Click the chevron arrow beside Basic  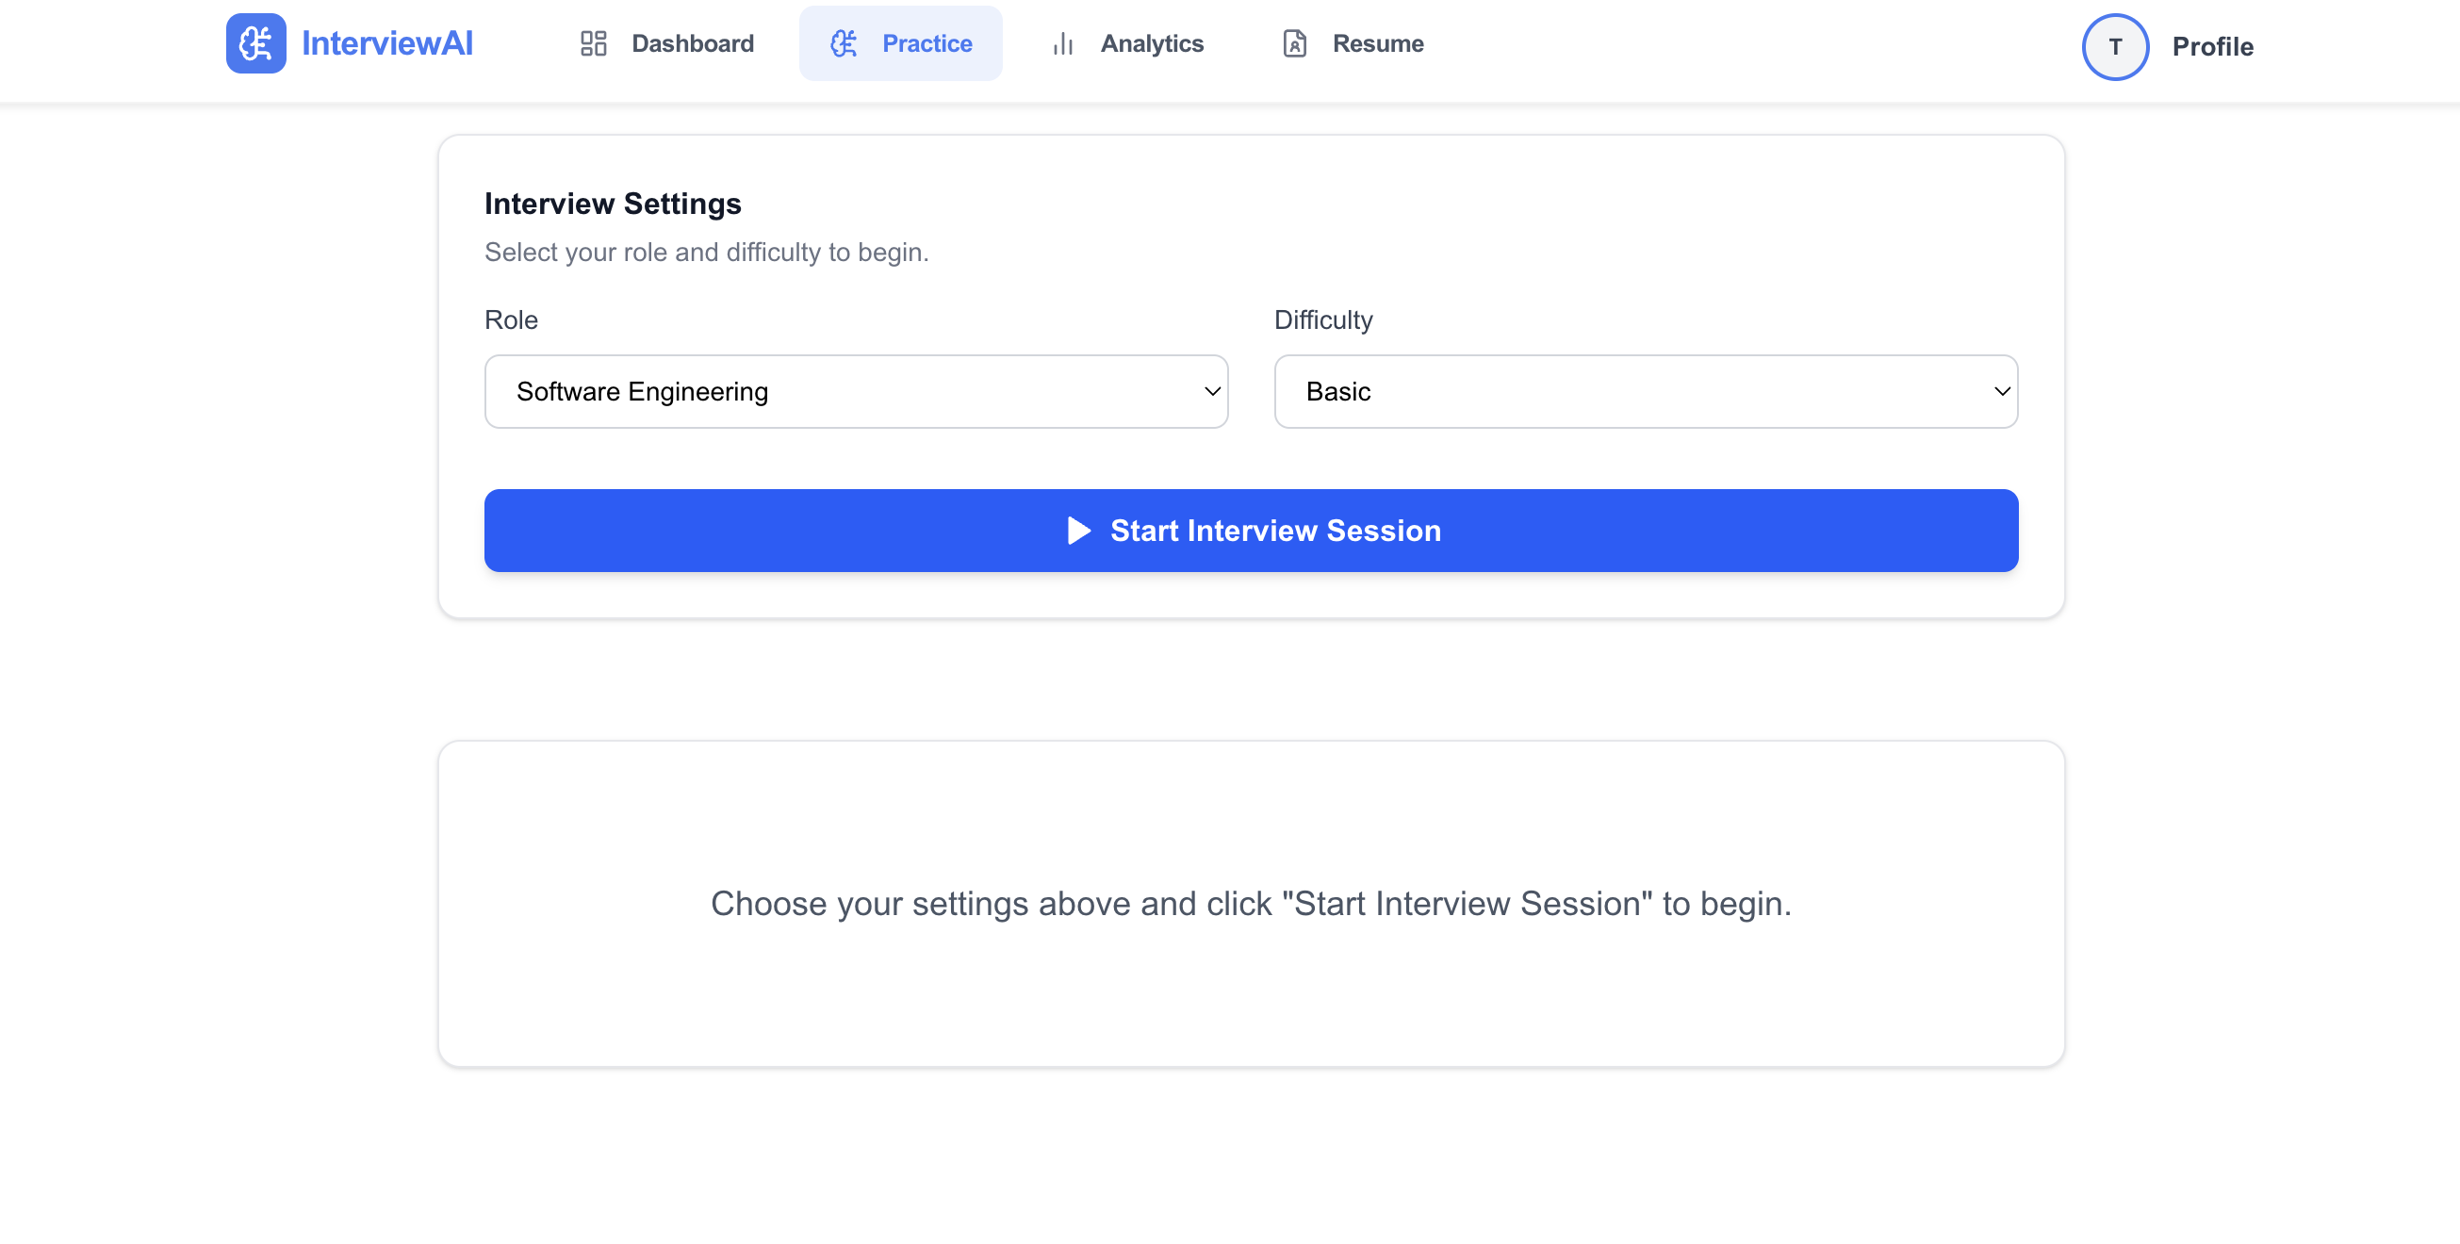(x=2002, y=391)
